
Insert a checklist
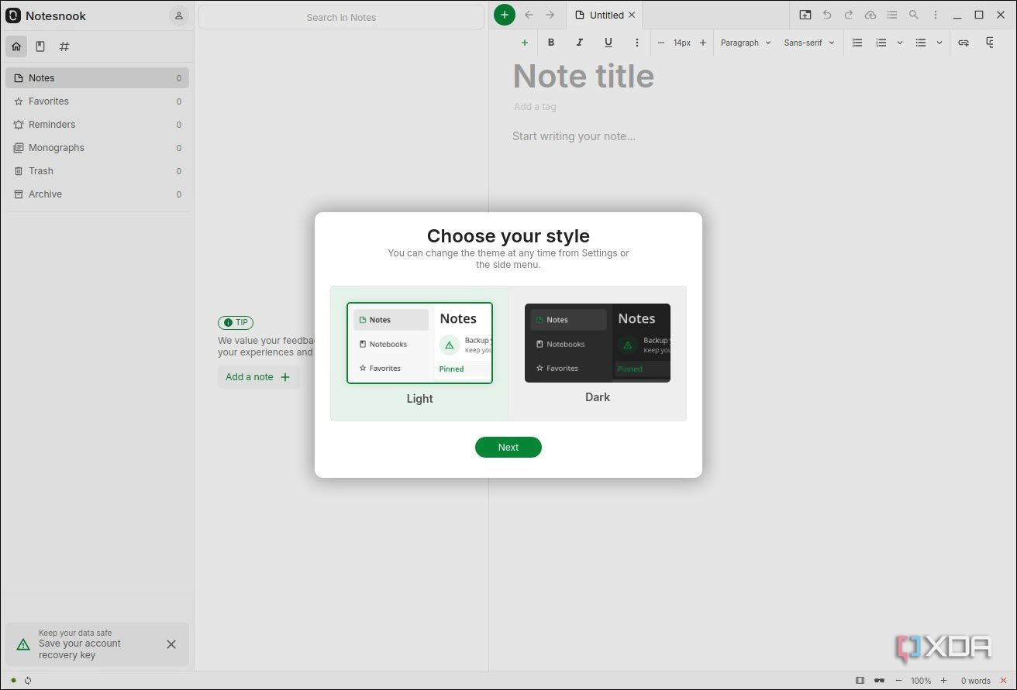coord(857,43)
